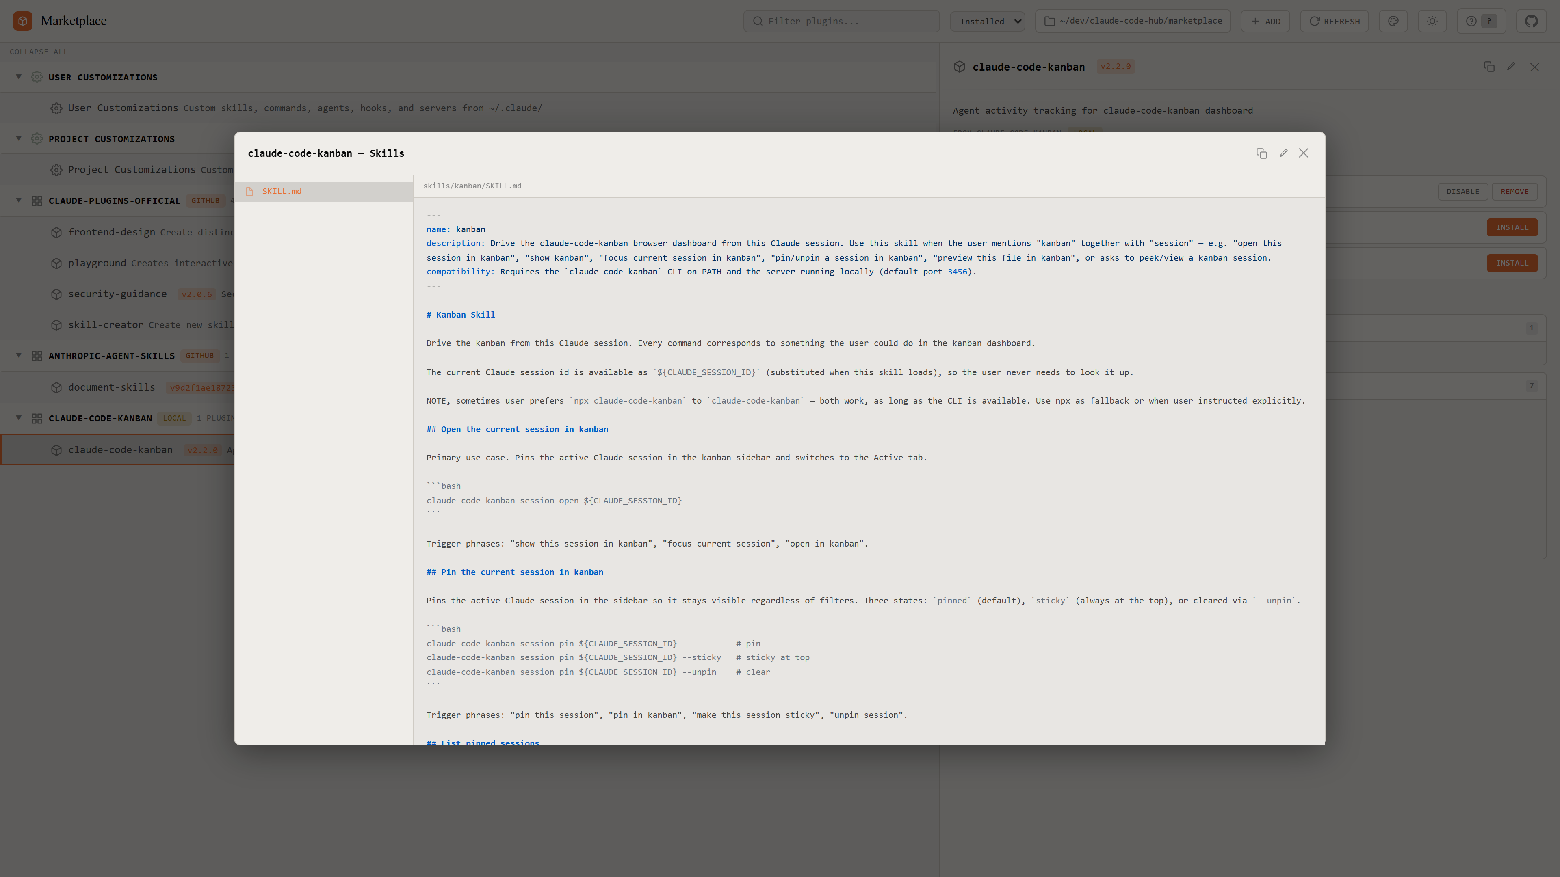
Task: Click the lower INSTALL button
Action: (x=1512, y=263)
